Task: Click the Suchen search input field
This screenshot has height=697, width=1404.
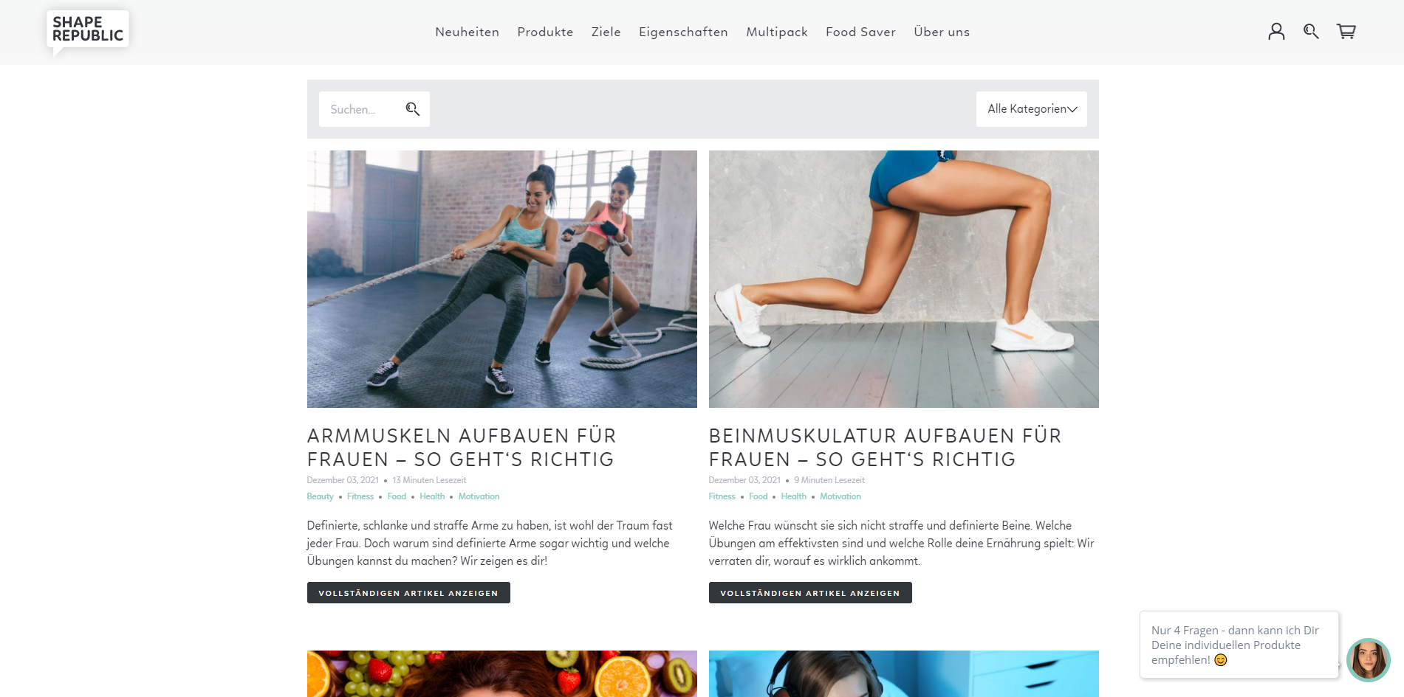Action: [x=363, y=109]
